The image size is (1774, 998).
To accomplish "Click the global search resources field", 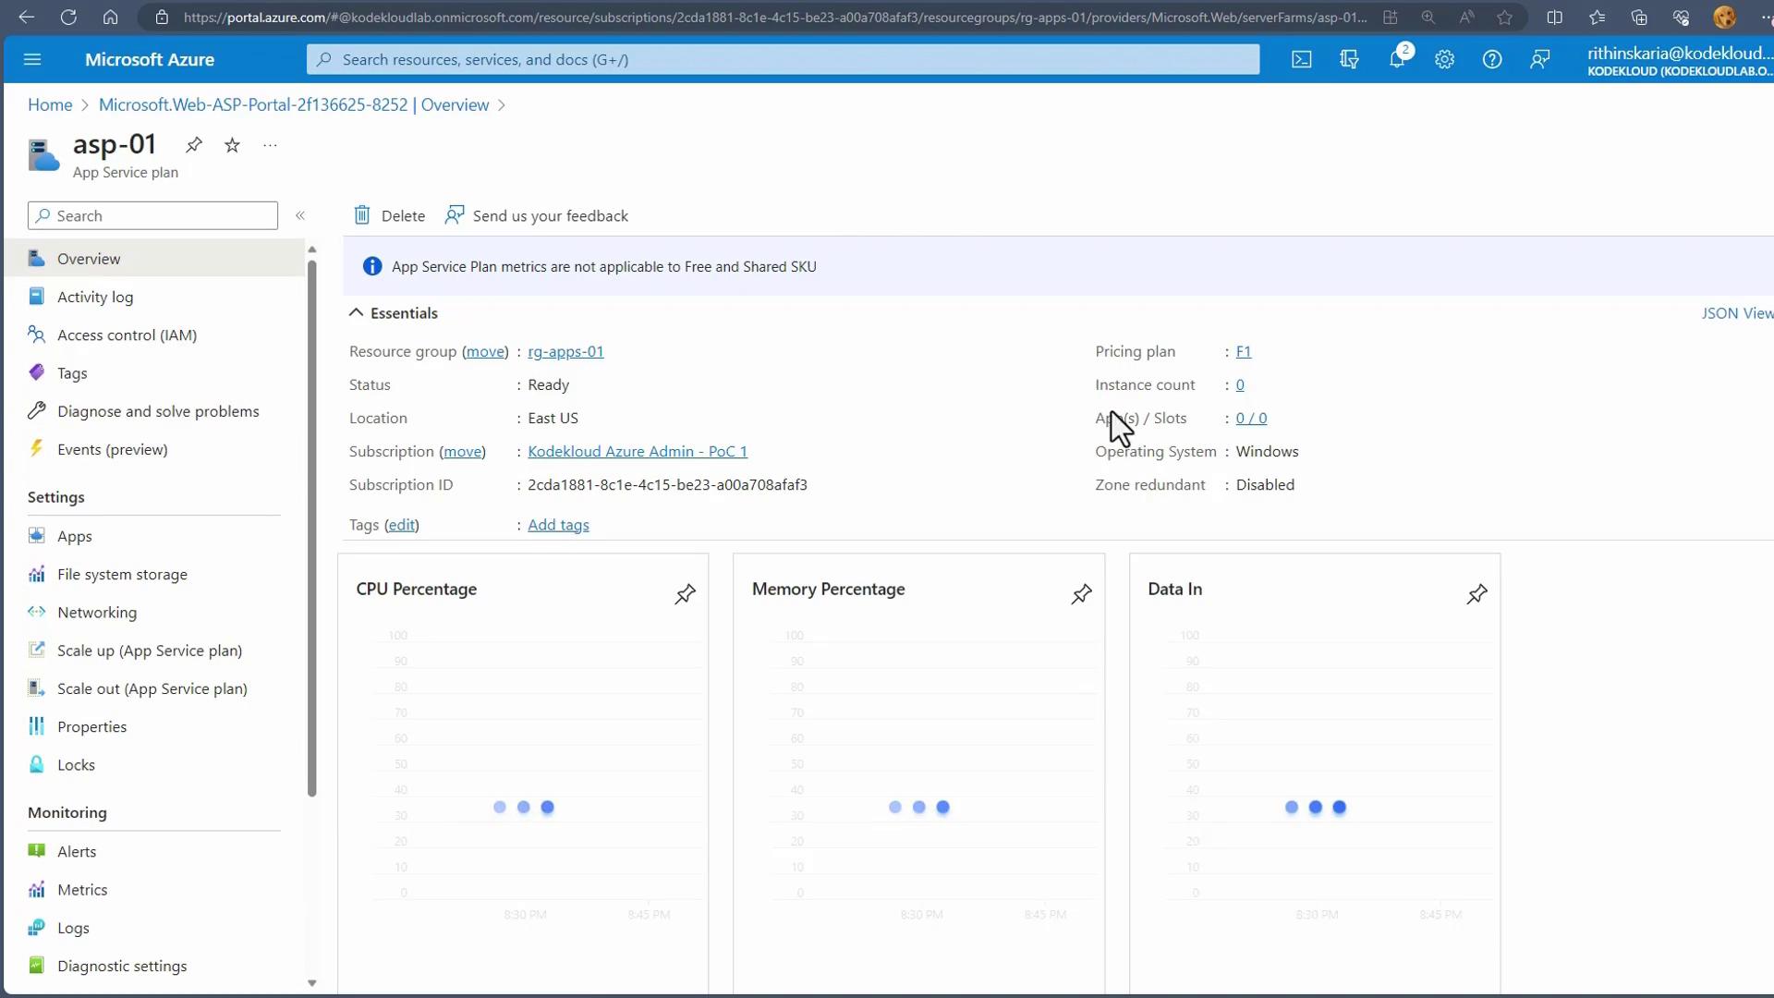I will coord(782,60).
